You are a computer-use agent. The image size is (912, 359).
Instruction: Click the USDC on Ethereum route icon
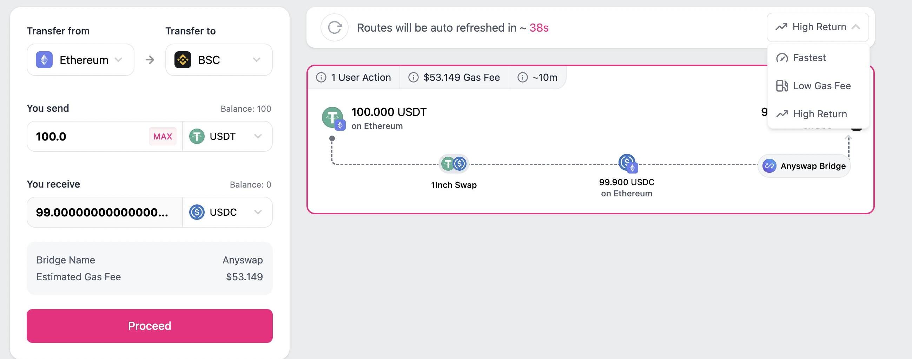[x=628, y=163]
